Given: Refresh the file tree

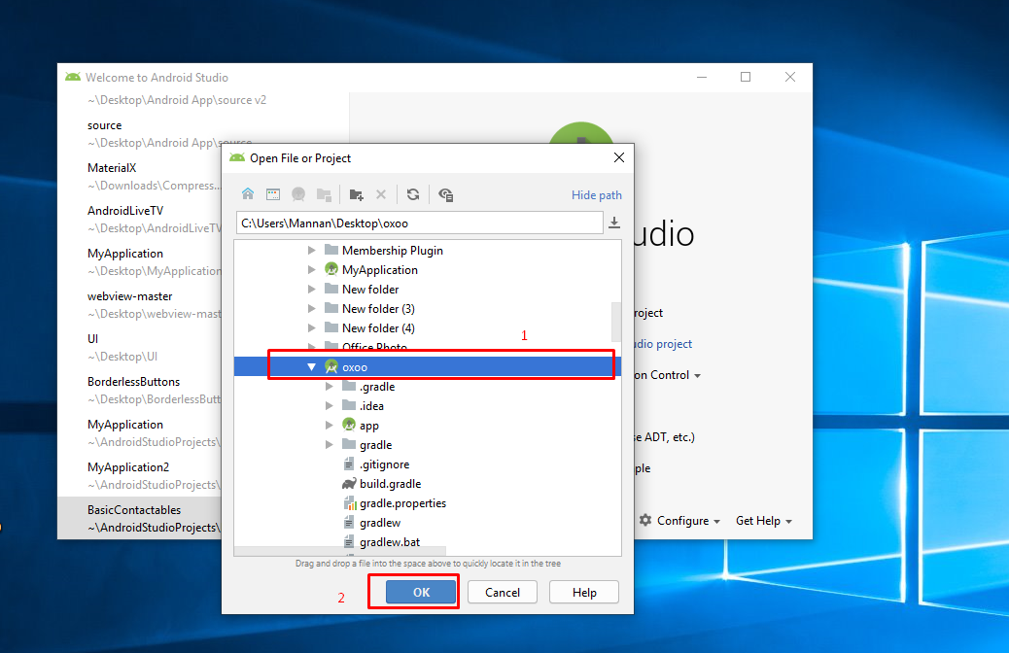Looking at the screenshot, I should point(413,194).
